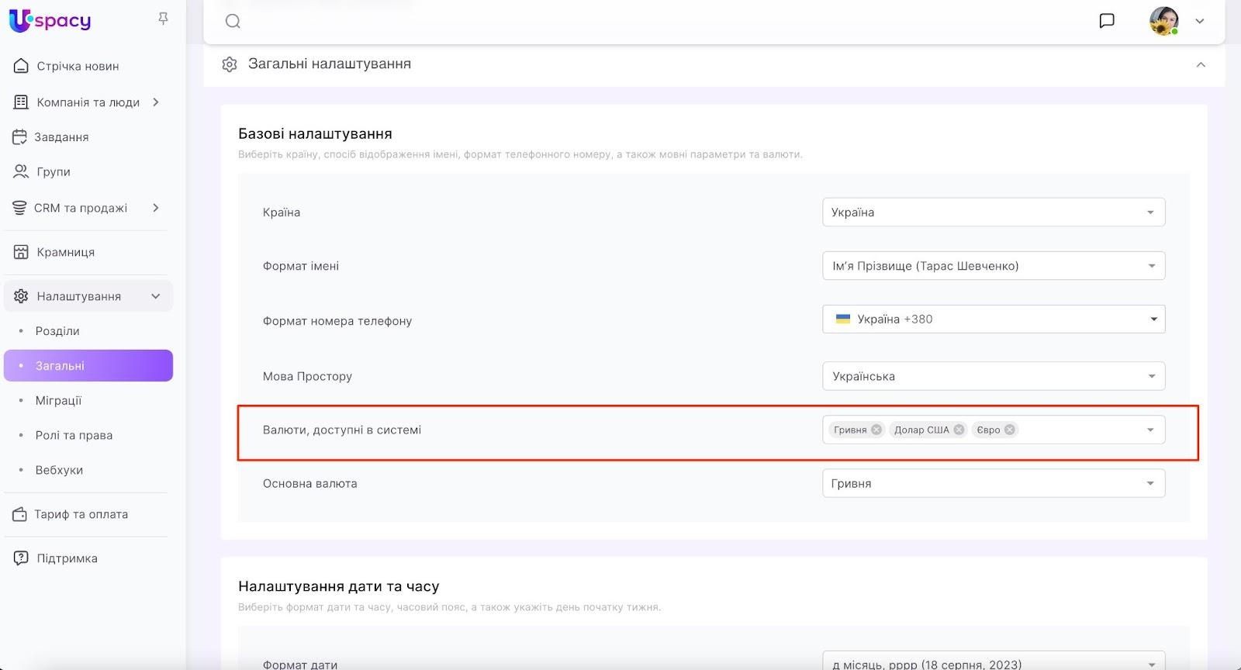Remove the Гривня currency tag

click(876, 430)
